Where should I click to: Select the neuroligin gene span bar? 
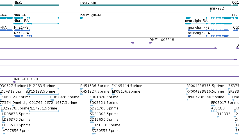coord(156,5)
